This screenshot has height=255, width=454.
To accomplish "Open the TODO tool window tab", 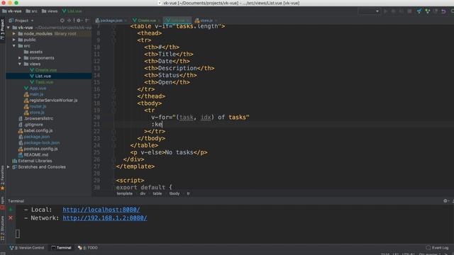I will pos(88,248).
